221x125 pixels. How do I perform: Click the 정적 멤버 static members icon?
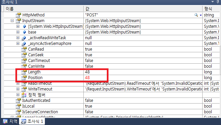click(24, 95)
